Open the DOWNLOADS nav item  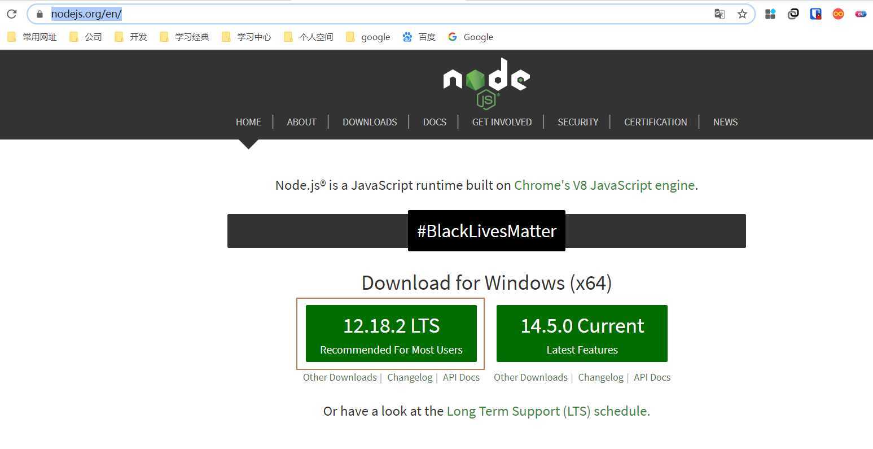(x=370, y=122)
